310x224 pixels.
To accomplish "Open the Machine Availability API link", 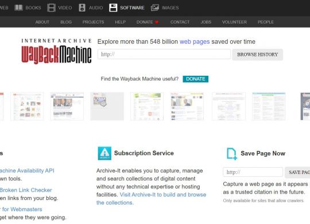I will (27, 171).
